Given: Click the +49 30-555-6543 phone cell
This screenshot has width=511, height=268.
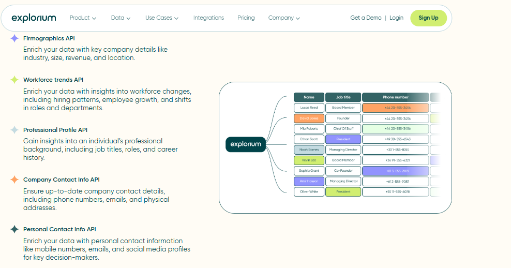Looking at the screenshot, I should click(395, 139).
